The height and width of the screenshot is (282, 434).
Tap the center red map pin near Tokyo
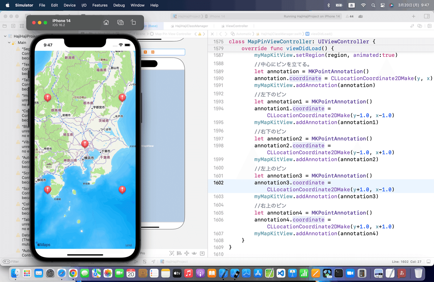pos(85,144)
